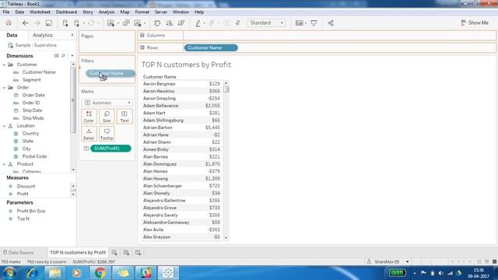
Task: Switch to the Data Source tab
Action: point(18,252)
